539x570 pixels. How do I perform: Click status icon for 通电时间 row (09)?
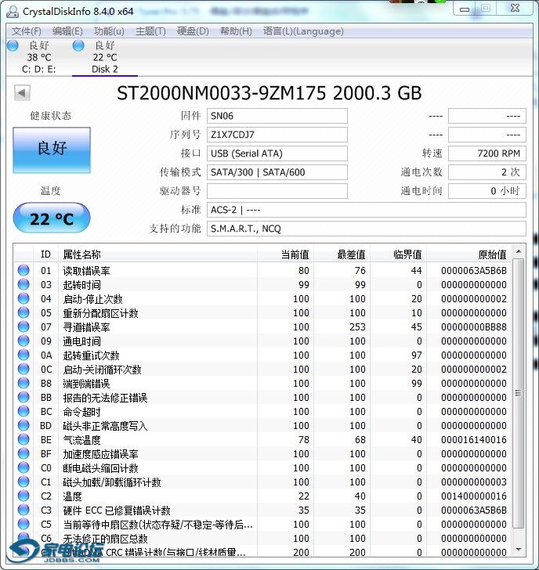[x=24, y=341]
